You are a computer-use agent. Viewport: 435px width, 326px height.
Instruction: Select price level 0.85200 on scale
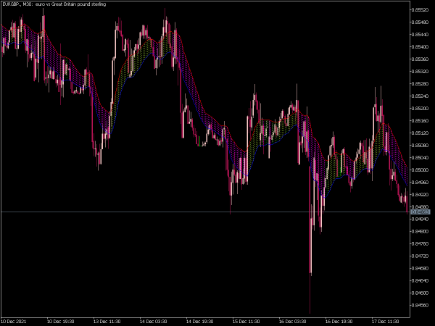pos(420,109)
